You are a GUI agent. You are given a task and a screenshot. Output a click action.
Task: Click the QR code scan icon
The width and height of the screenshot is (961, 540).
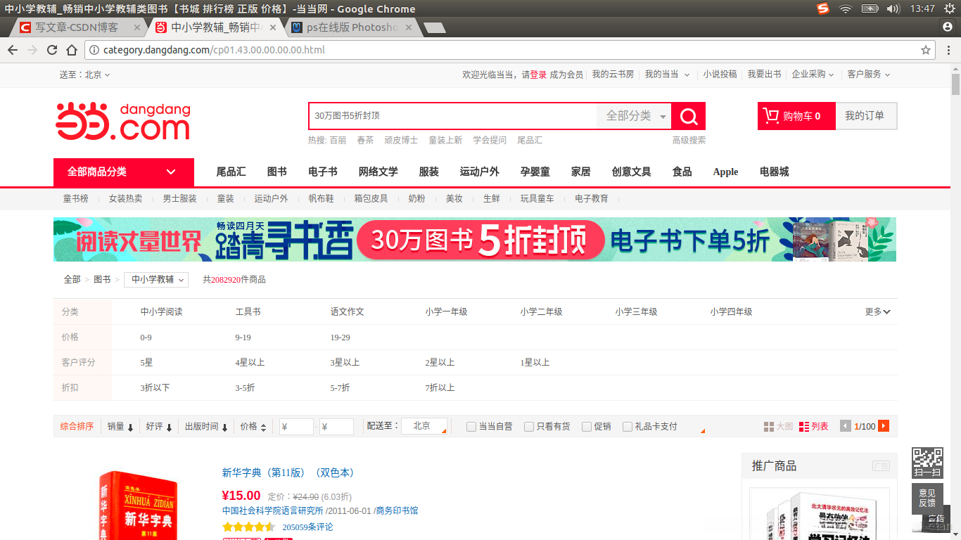(x=927, y=462)
